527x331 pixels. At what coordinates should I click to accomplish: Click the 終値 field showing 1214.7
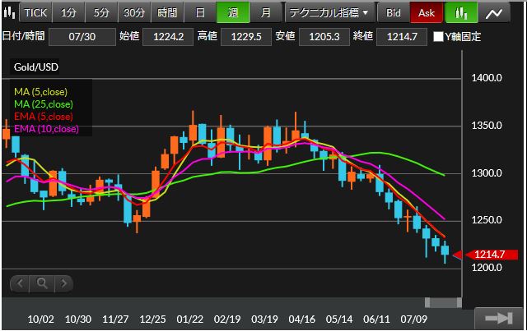pyautogui.click(x=402, y=37)
